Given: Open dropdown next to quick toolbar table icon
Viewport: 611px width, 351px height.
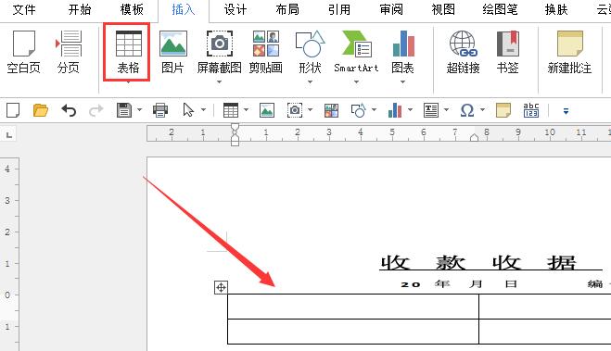Looking at the screenshot, I should click(246, 110).
